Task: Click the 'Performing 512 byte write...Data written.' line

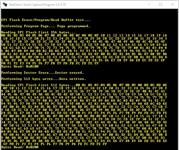Action: (x=44, y=79)
